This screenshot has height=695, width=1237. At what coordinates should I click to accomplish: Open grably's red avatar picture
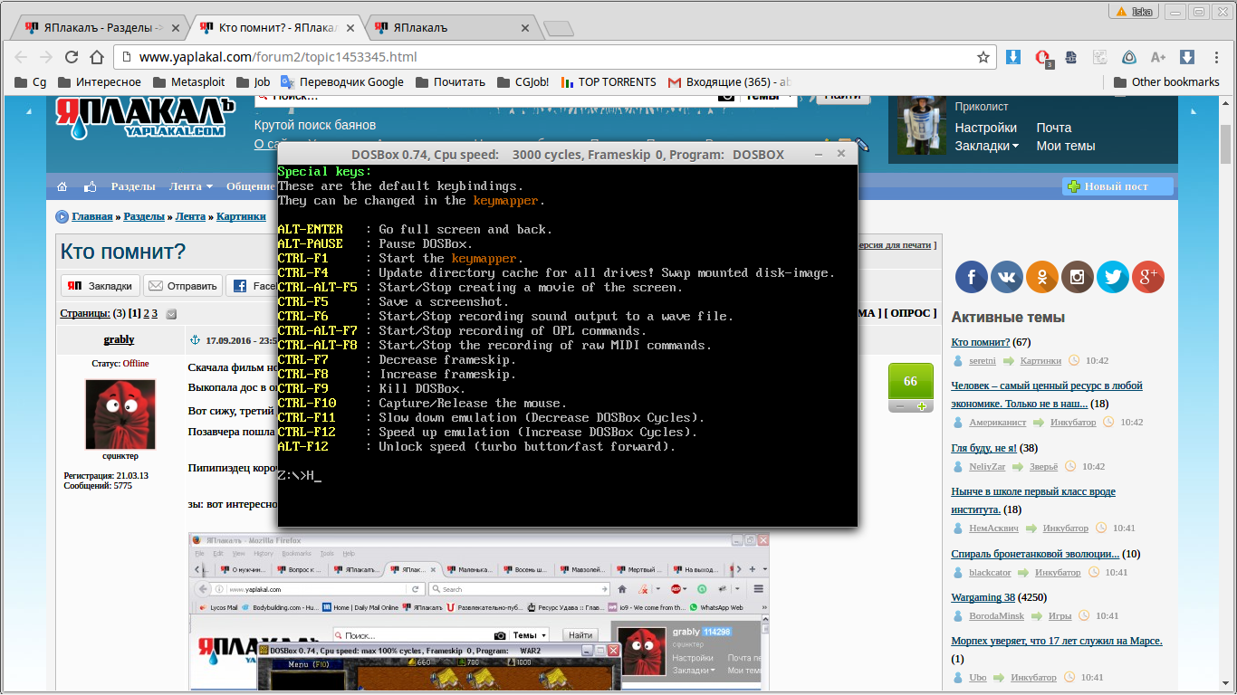click(x=120, y=414)
